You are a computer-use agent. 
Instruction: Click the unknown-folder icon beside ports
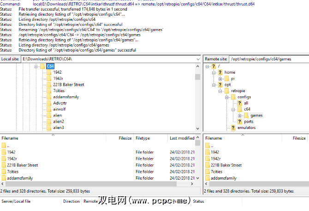click(x=239, y=122)
